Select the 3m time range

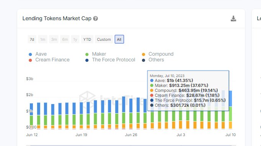[54, 39]
